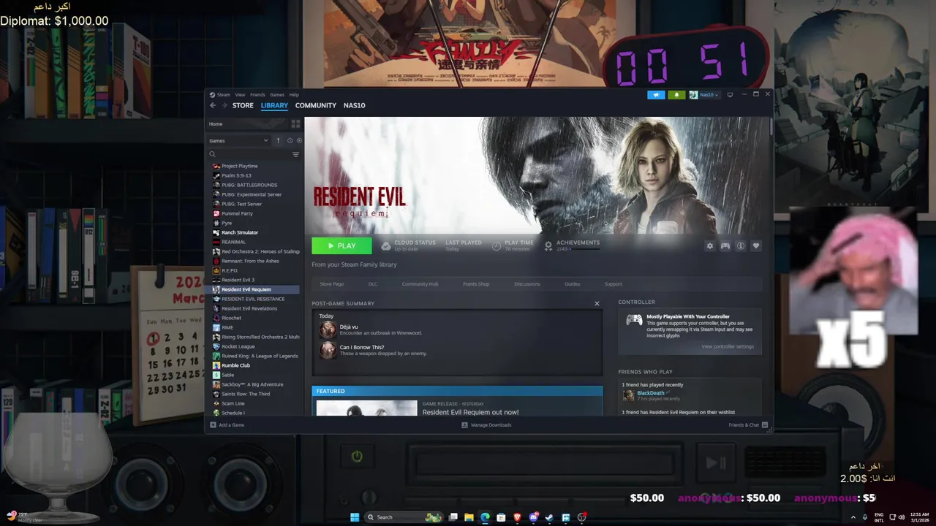The width and height of the screenshot is (936, 526).
Task: Open Windows Start menu
Action: pos(355,517)
